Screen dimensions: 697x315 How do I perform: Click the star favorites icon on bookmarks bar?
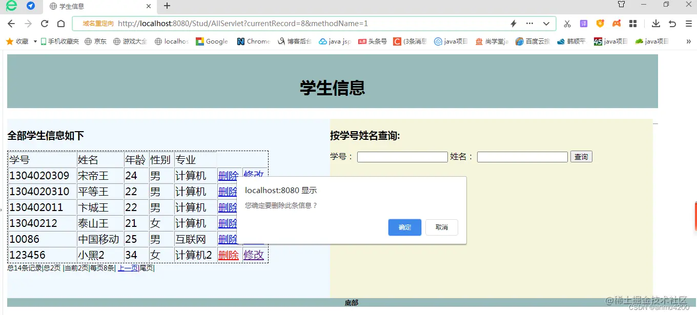click(10, 41)
